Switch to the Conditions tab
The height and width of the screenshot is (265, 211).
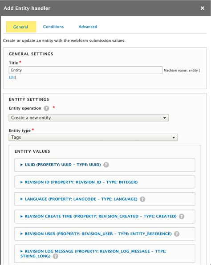[x=53, y=27]
